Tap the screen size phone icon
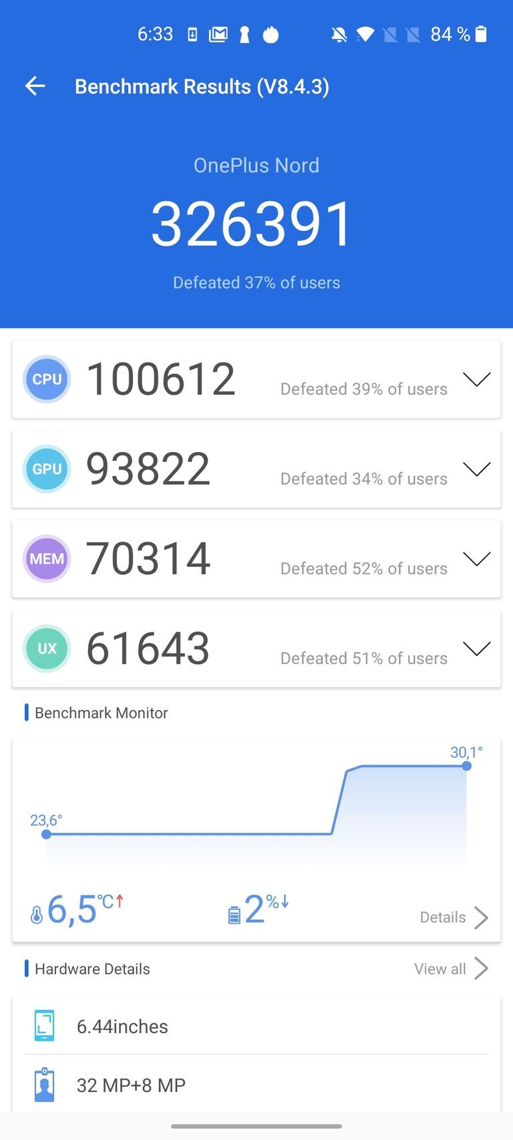The height and width of the screenshot is (1140, 513). coord(44,1026)
